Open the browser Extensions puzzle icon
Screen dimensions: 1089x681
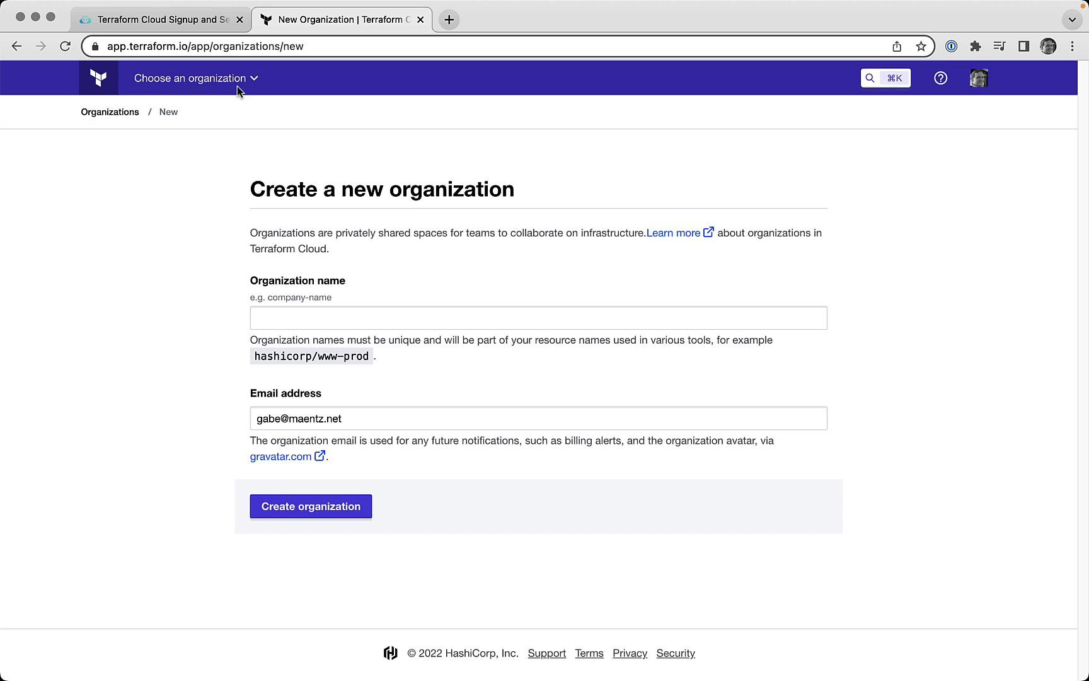click(976, 46)
